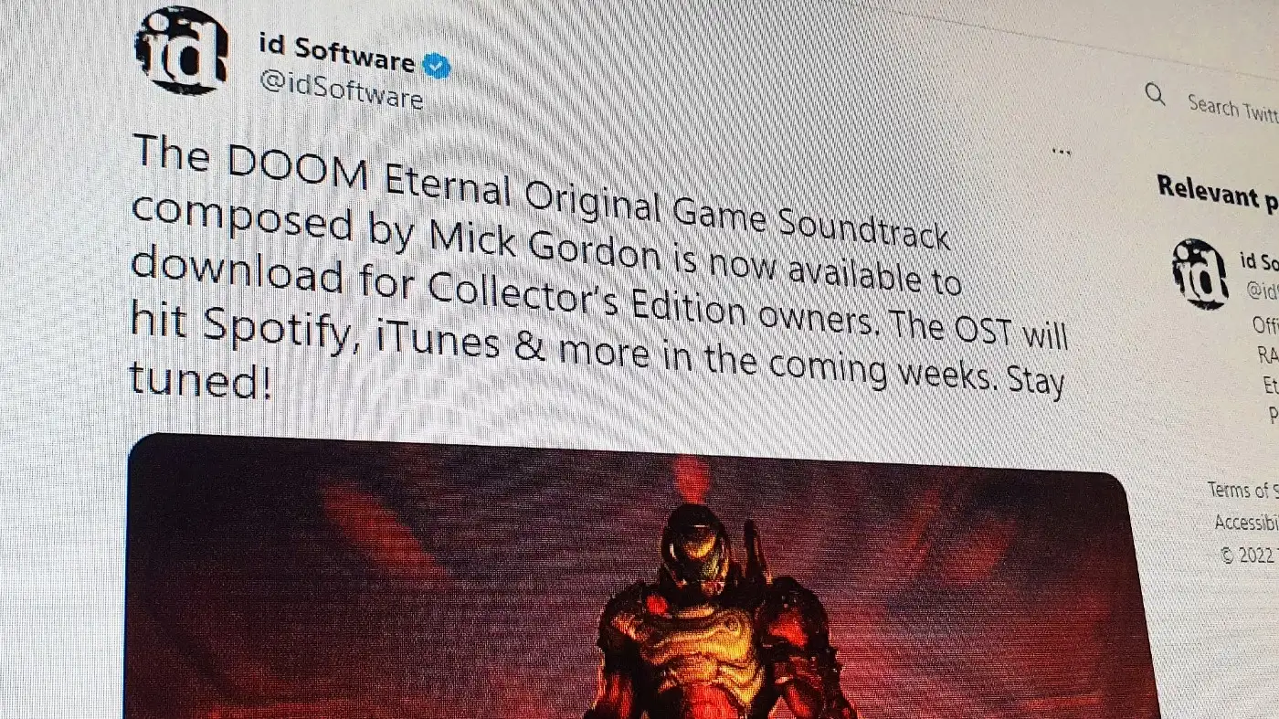This screenshot has height=719, width=1279.
Task: Open the Terms of Service footer link
Action: (x=1243, y=490)
